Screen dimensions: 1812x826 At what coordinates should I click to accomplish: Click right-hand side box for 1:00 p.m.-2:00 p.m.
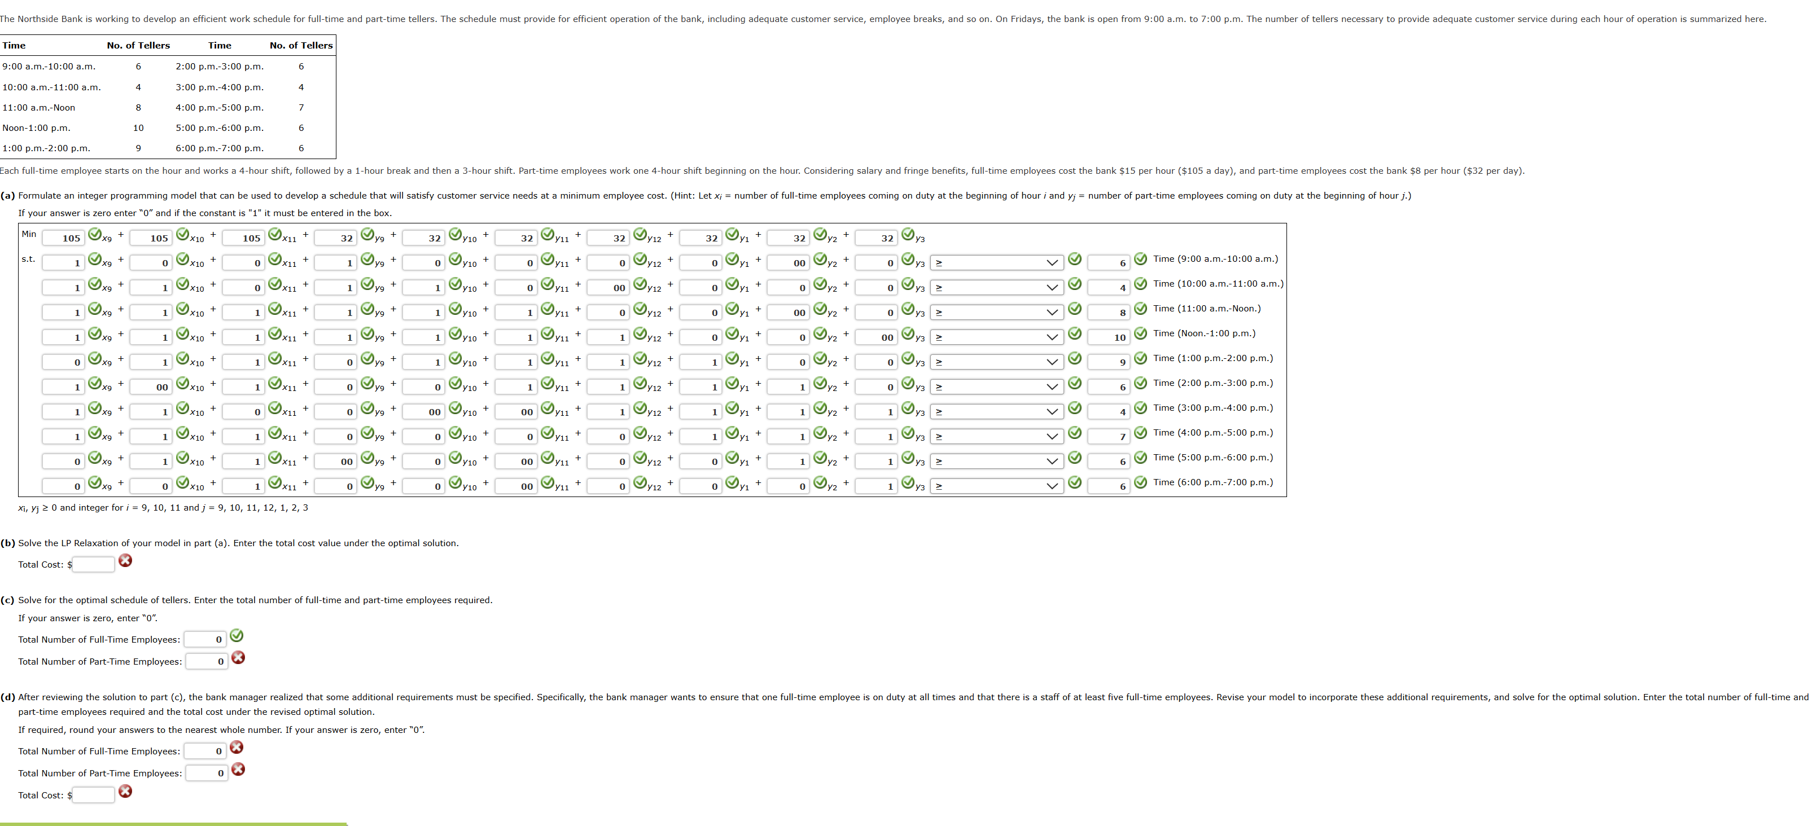point(1109,362)
